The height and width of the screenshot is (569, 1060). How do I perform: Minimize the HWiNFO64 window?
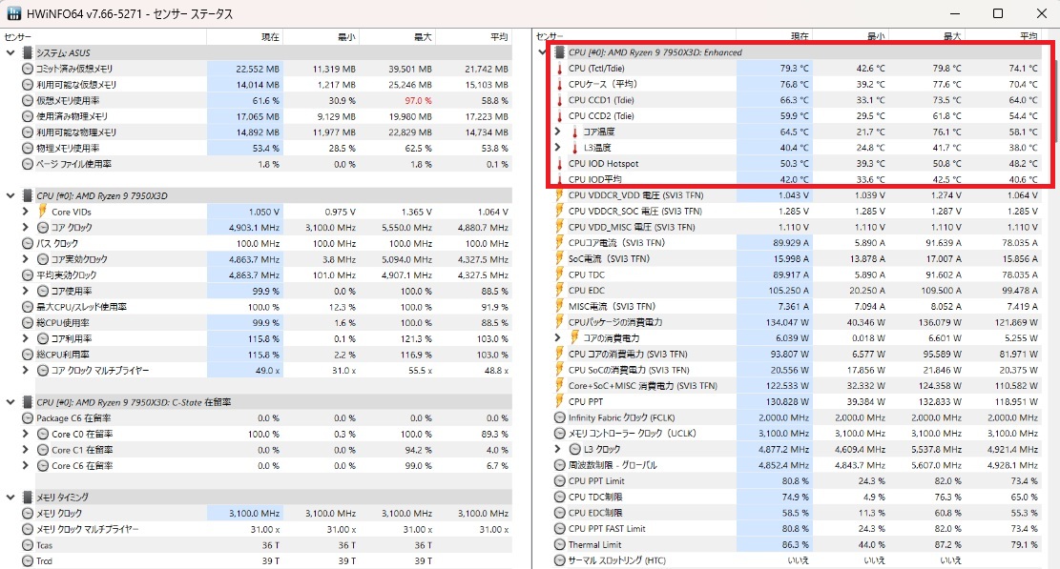pos(955,13)
